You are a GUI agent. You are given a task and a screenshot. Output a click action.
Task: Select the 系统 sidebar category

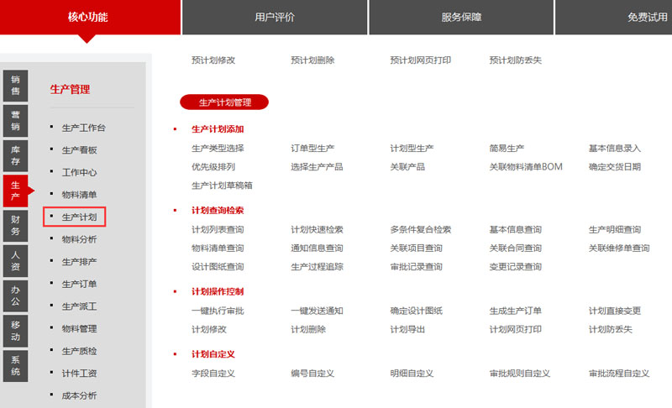tap(15, 366)
